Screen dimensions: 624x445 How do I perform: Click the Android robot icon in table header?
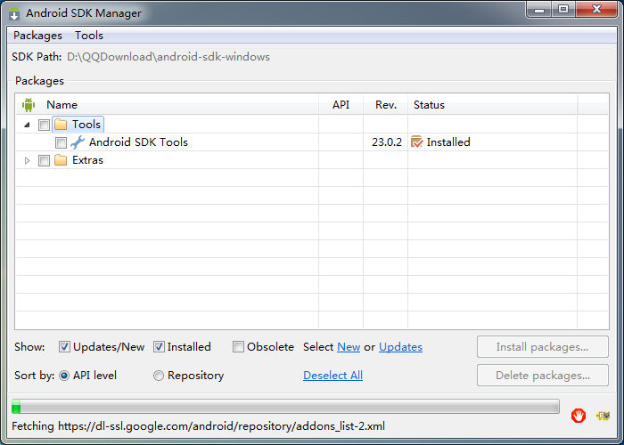[29, 105]
